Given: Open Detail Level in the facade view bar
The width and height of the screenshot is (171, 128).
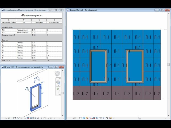Looking at the screenshot, I should [x=81, y=118].
